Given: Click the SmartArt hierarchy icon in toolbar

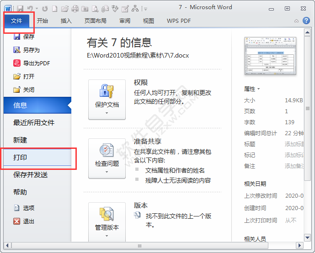Looking at the screenshot, I should [135, 8].
